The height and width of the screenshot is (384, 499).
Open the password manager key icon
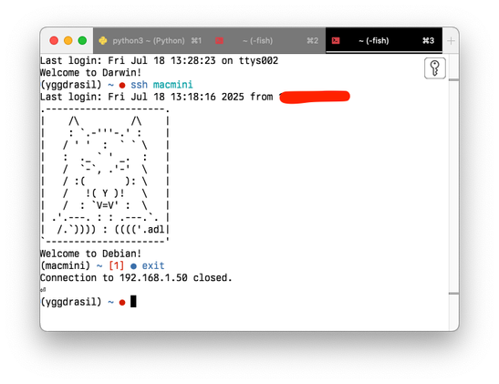(435, 68)
